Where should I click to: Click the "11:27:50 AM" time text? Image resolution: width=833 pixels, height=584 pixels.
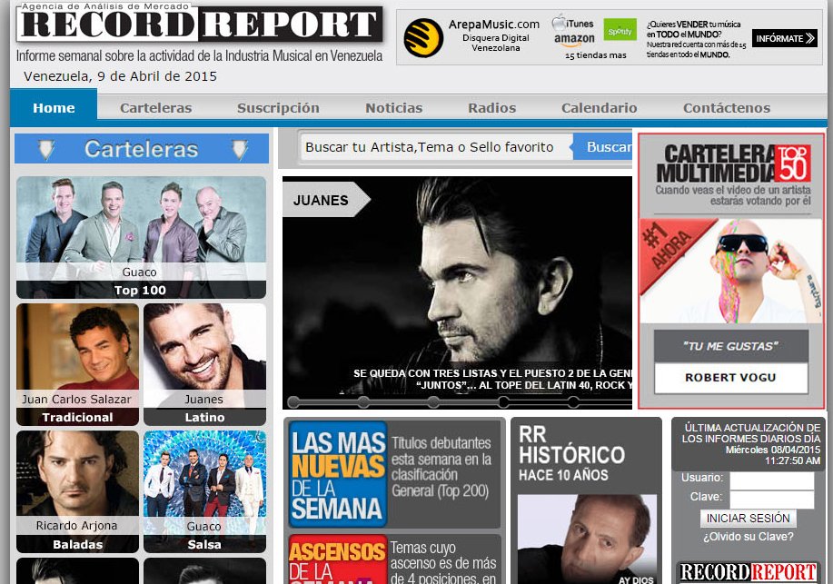tap(793, 460)
